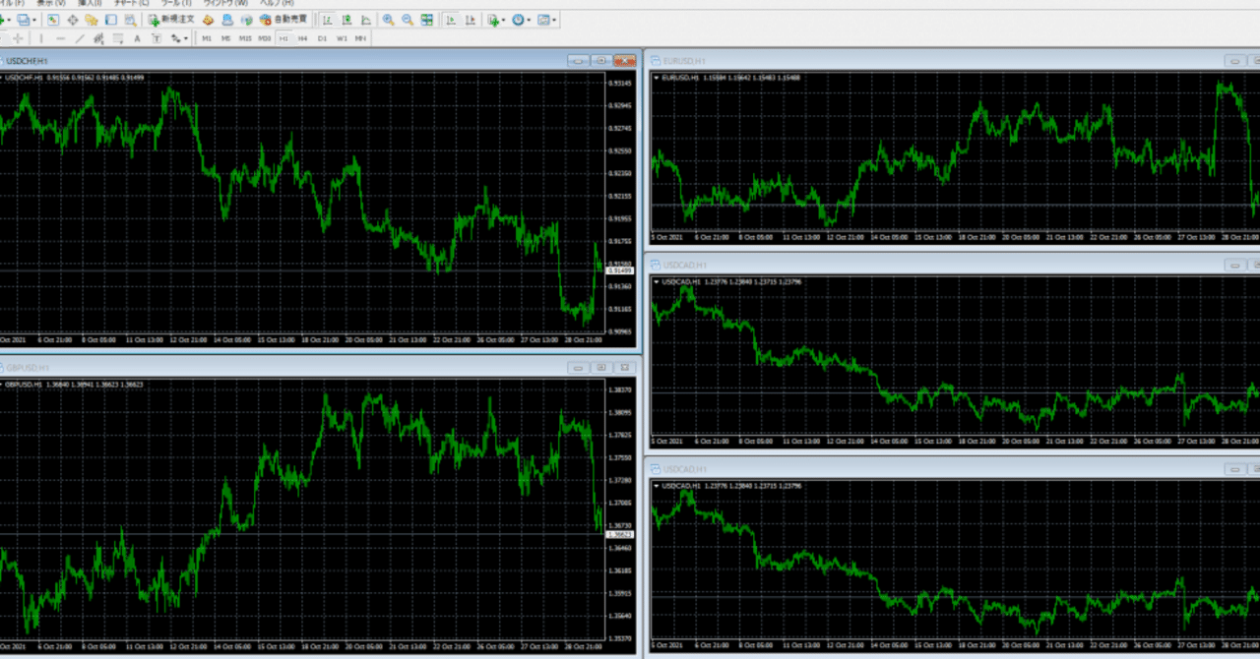The height and width of the screenshot is (659, 1260).
Task: Launch the MetaEditor toolbar icon
Action: click(x=209, y=20)
